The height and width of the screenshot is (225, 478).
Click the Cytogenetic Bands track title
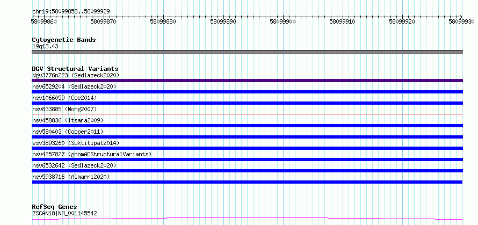(x=64, y=40)
